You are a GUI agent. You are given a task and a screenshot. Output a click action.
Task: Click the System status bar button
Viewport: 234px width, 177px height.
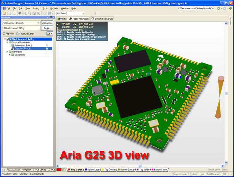(x=193, y=174)
